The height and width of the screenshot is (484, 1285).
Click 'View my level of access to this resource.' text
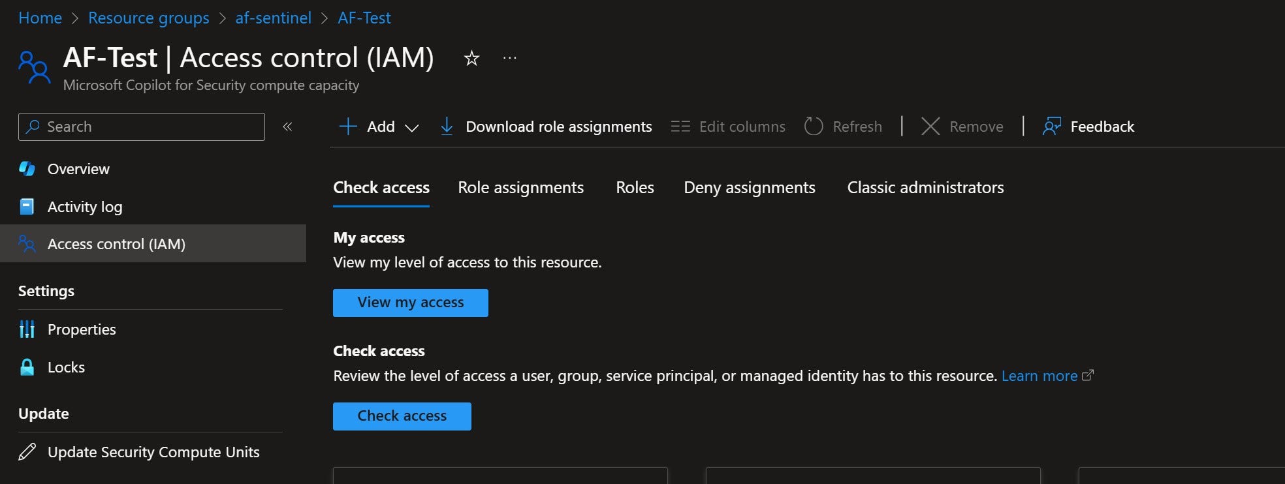tap(468, 262)
